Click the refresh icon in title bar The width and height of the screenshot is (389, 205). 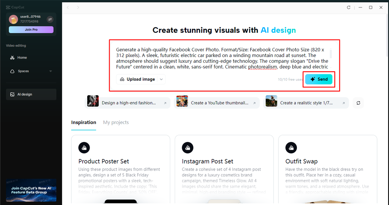[x=349, y=8]
